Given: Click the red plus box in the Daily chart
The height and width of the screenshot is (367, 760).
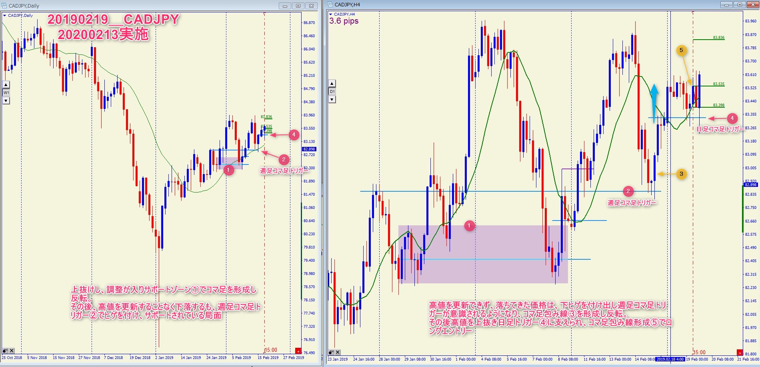Looking at the screenshot, I should 298,351.
